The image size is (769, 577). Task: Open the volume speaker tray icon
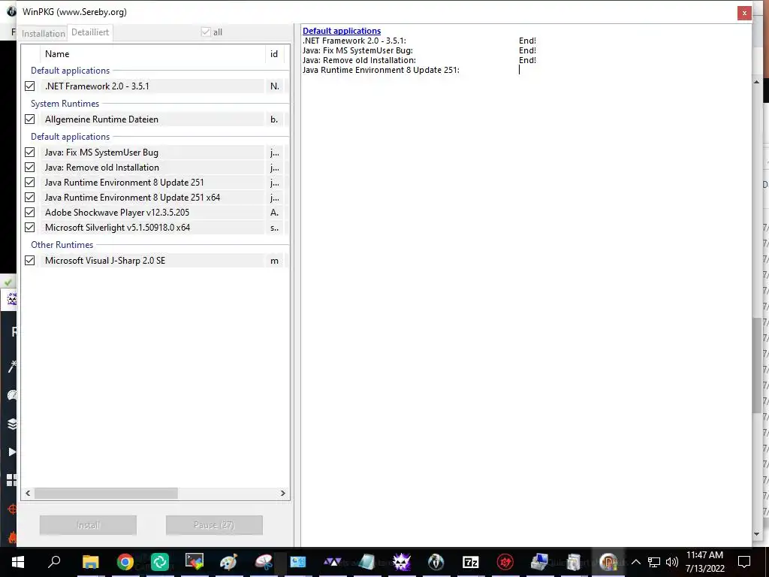point(672,562)
